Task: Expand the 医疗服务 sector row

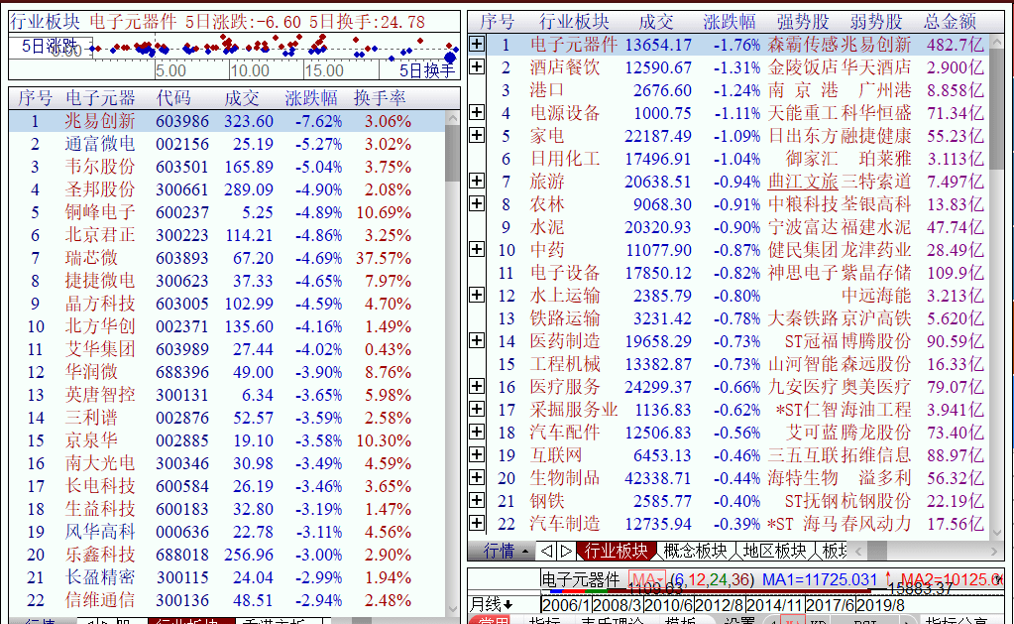Action: 477,387
